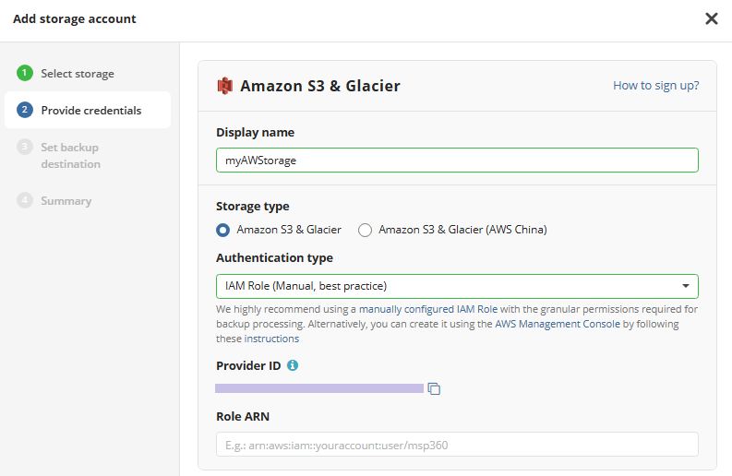
Task: Follow the AWS Management Console link
Action: tap(554, 324)
